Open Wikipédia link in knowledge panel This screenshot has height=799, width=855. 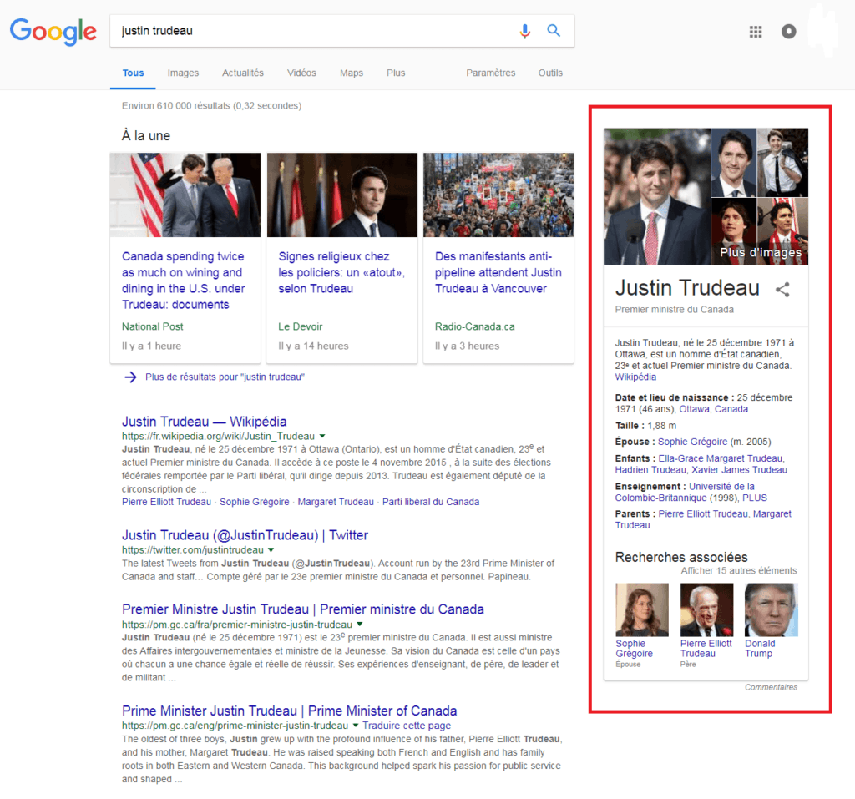pyautogui.click(x=635, y=377)
